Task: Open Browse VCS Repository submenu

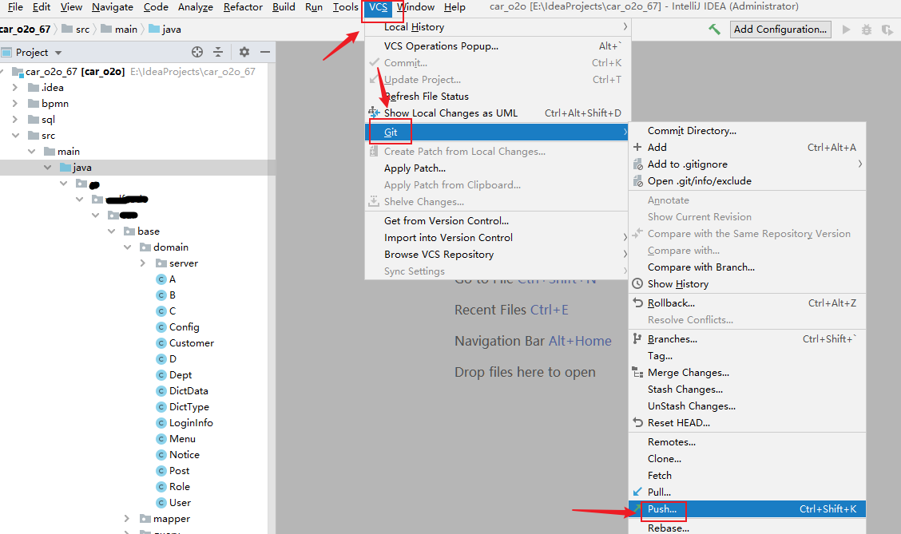Action: point(498,255)
